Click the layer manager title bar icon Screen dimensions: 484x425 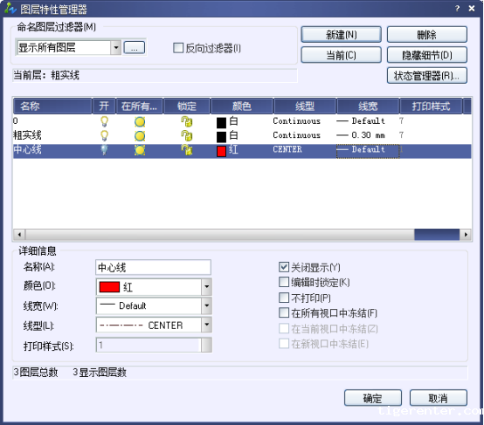click(x=10, y=9)
